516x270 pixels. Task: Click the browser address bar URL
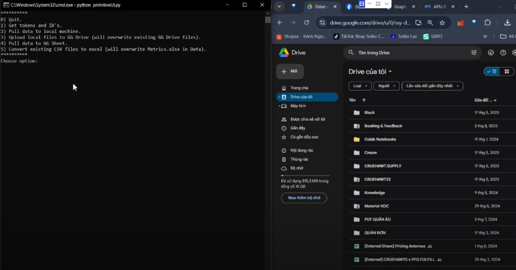(x=370, y=22)
